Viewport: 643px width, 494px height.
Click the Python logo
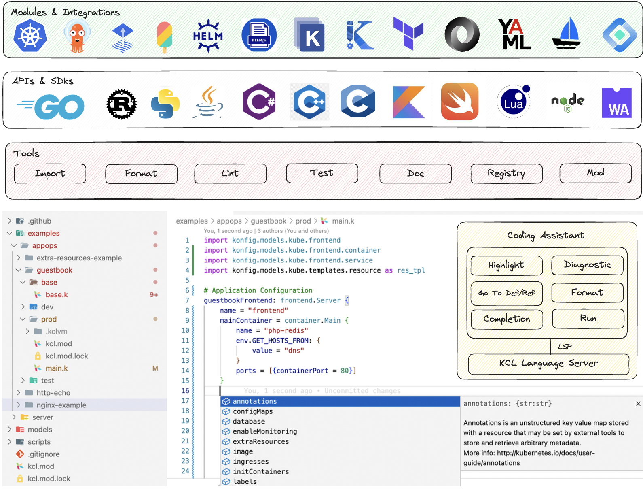pos(165,104)
